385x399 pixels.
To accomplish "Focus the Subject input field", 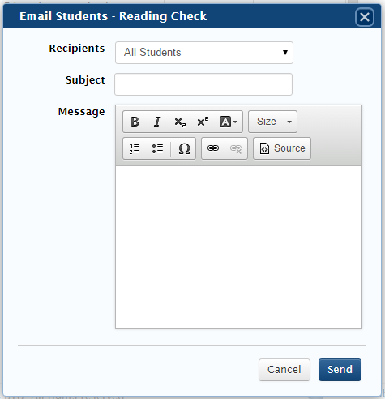I will point(203,84).
